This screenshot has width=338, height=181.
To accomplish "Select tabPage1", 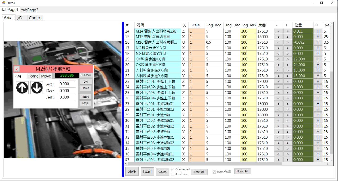I will 10,10.
